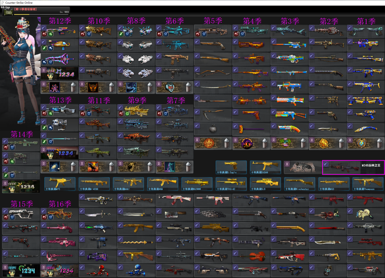Select the blue wolf spray under 第8季
The height and width of the screenshot is (278, 385).
click(x=136, y=87)
